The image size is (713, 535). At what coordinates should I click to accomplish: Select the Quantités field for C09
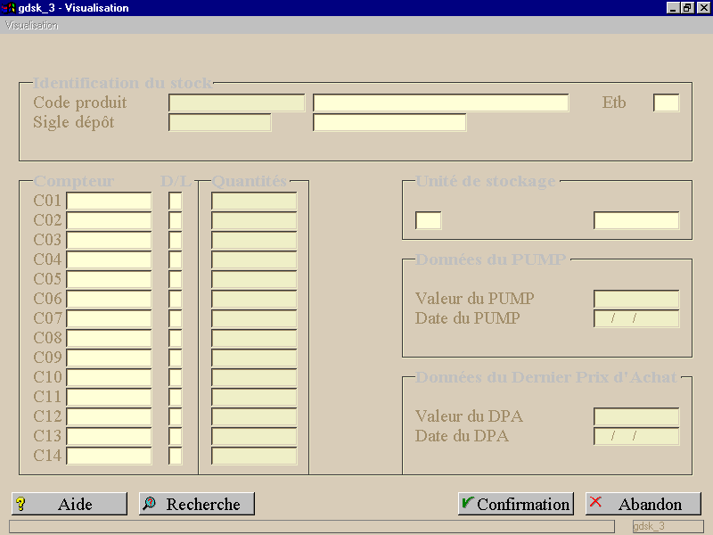(x=254, y=358)
